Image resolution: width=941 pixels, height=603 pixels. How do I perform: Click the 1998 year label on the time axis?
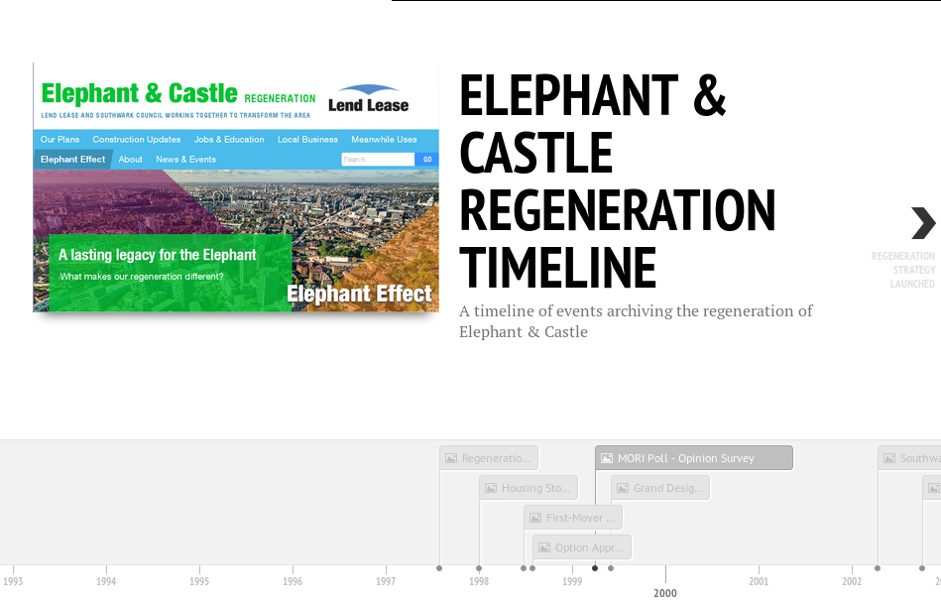tap(479, 581)
